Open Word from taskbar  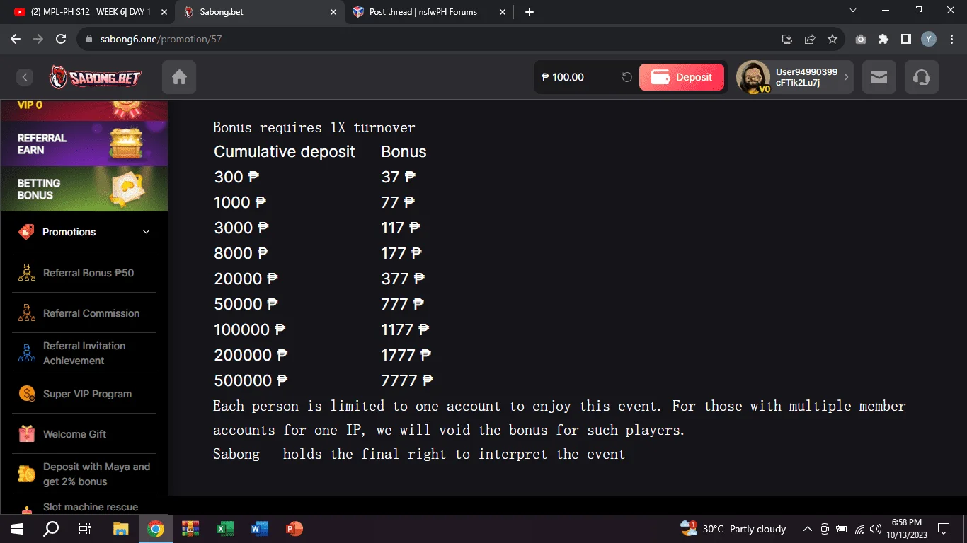(259, 528)
